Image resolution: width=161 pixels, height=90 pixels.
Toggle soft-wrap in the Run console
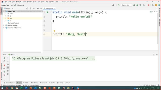click(8, 64)
